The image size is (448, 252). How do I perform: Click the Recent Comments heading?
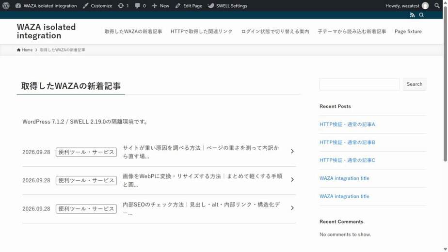click(x=341, y=222)
